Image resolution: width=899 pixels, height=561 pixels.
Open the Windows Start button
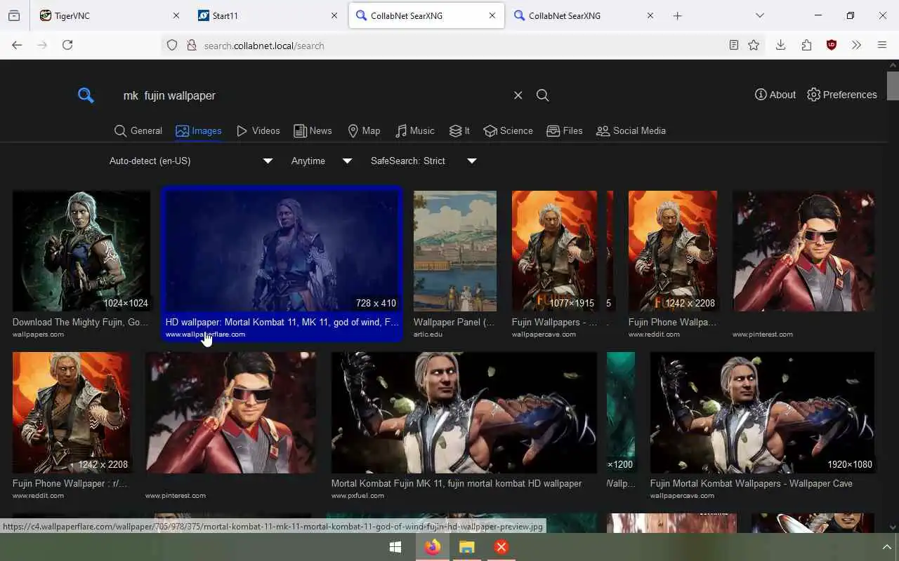click(395, 547)
